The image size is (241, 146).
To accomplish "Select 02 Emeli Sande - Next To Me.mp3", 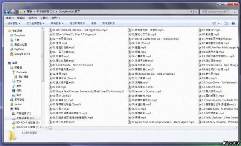I will (71, 65).
